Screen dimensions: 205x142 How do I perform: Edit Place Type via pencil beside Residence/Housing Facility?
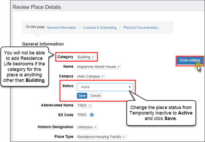(124, 137)
